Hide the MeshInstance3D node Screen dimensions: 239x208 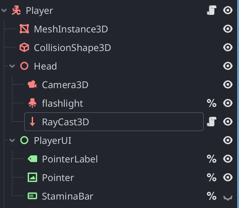pyautogui.click(x=228, y=29)
